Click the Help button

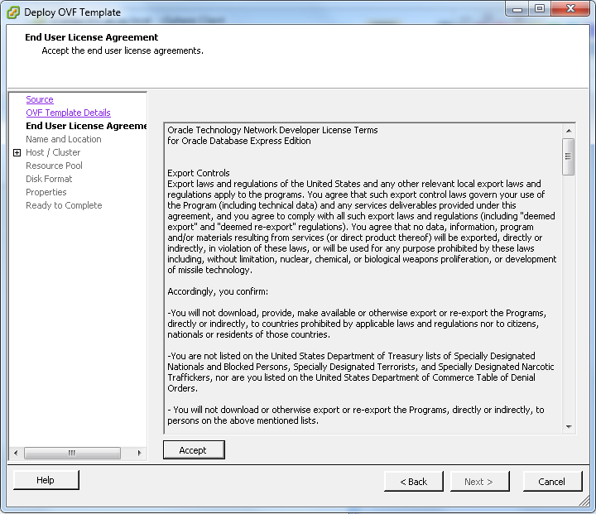(x=46, y=480)
